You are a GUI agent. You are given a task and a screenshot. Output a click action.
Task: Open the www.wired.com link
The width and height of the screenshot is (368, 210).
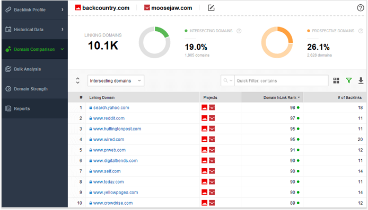[x=109, y=139]
